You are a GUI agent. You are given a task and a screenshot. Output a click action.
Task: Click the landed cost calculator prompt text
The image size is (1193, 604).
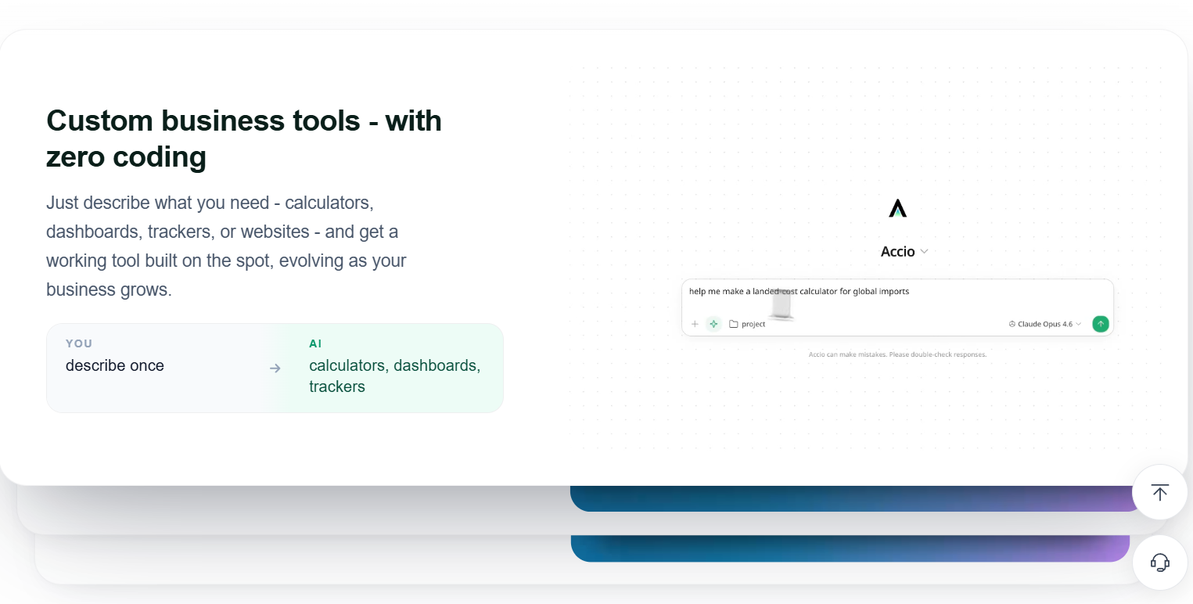pos(799,291)
